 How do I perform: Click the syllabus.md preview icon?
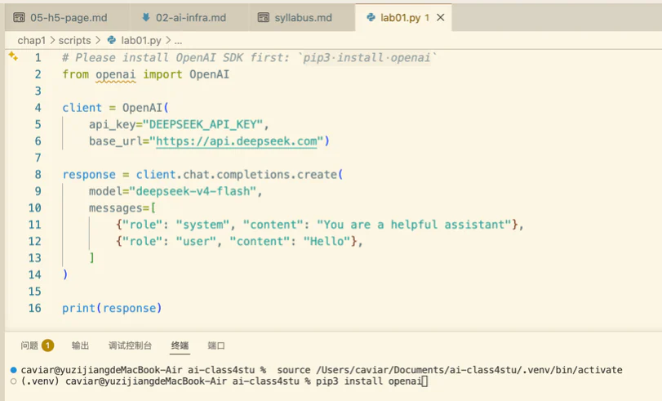pyautogui.click(x=264, y=17)
